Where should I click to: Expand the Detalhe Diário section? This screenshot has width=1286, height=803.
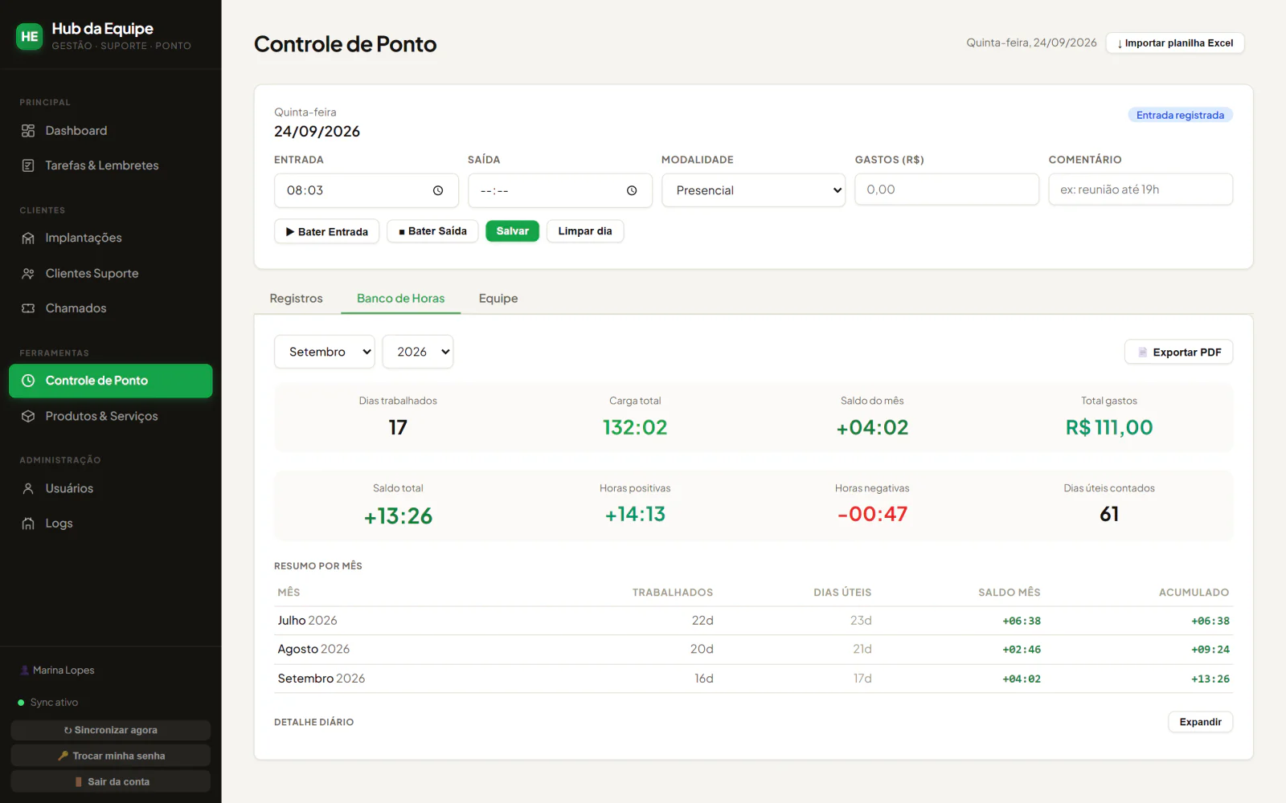[1200, 722]
